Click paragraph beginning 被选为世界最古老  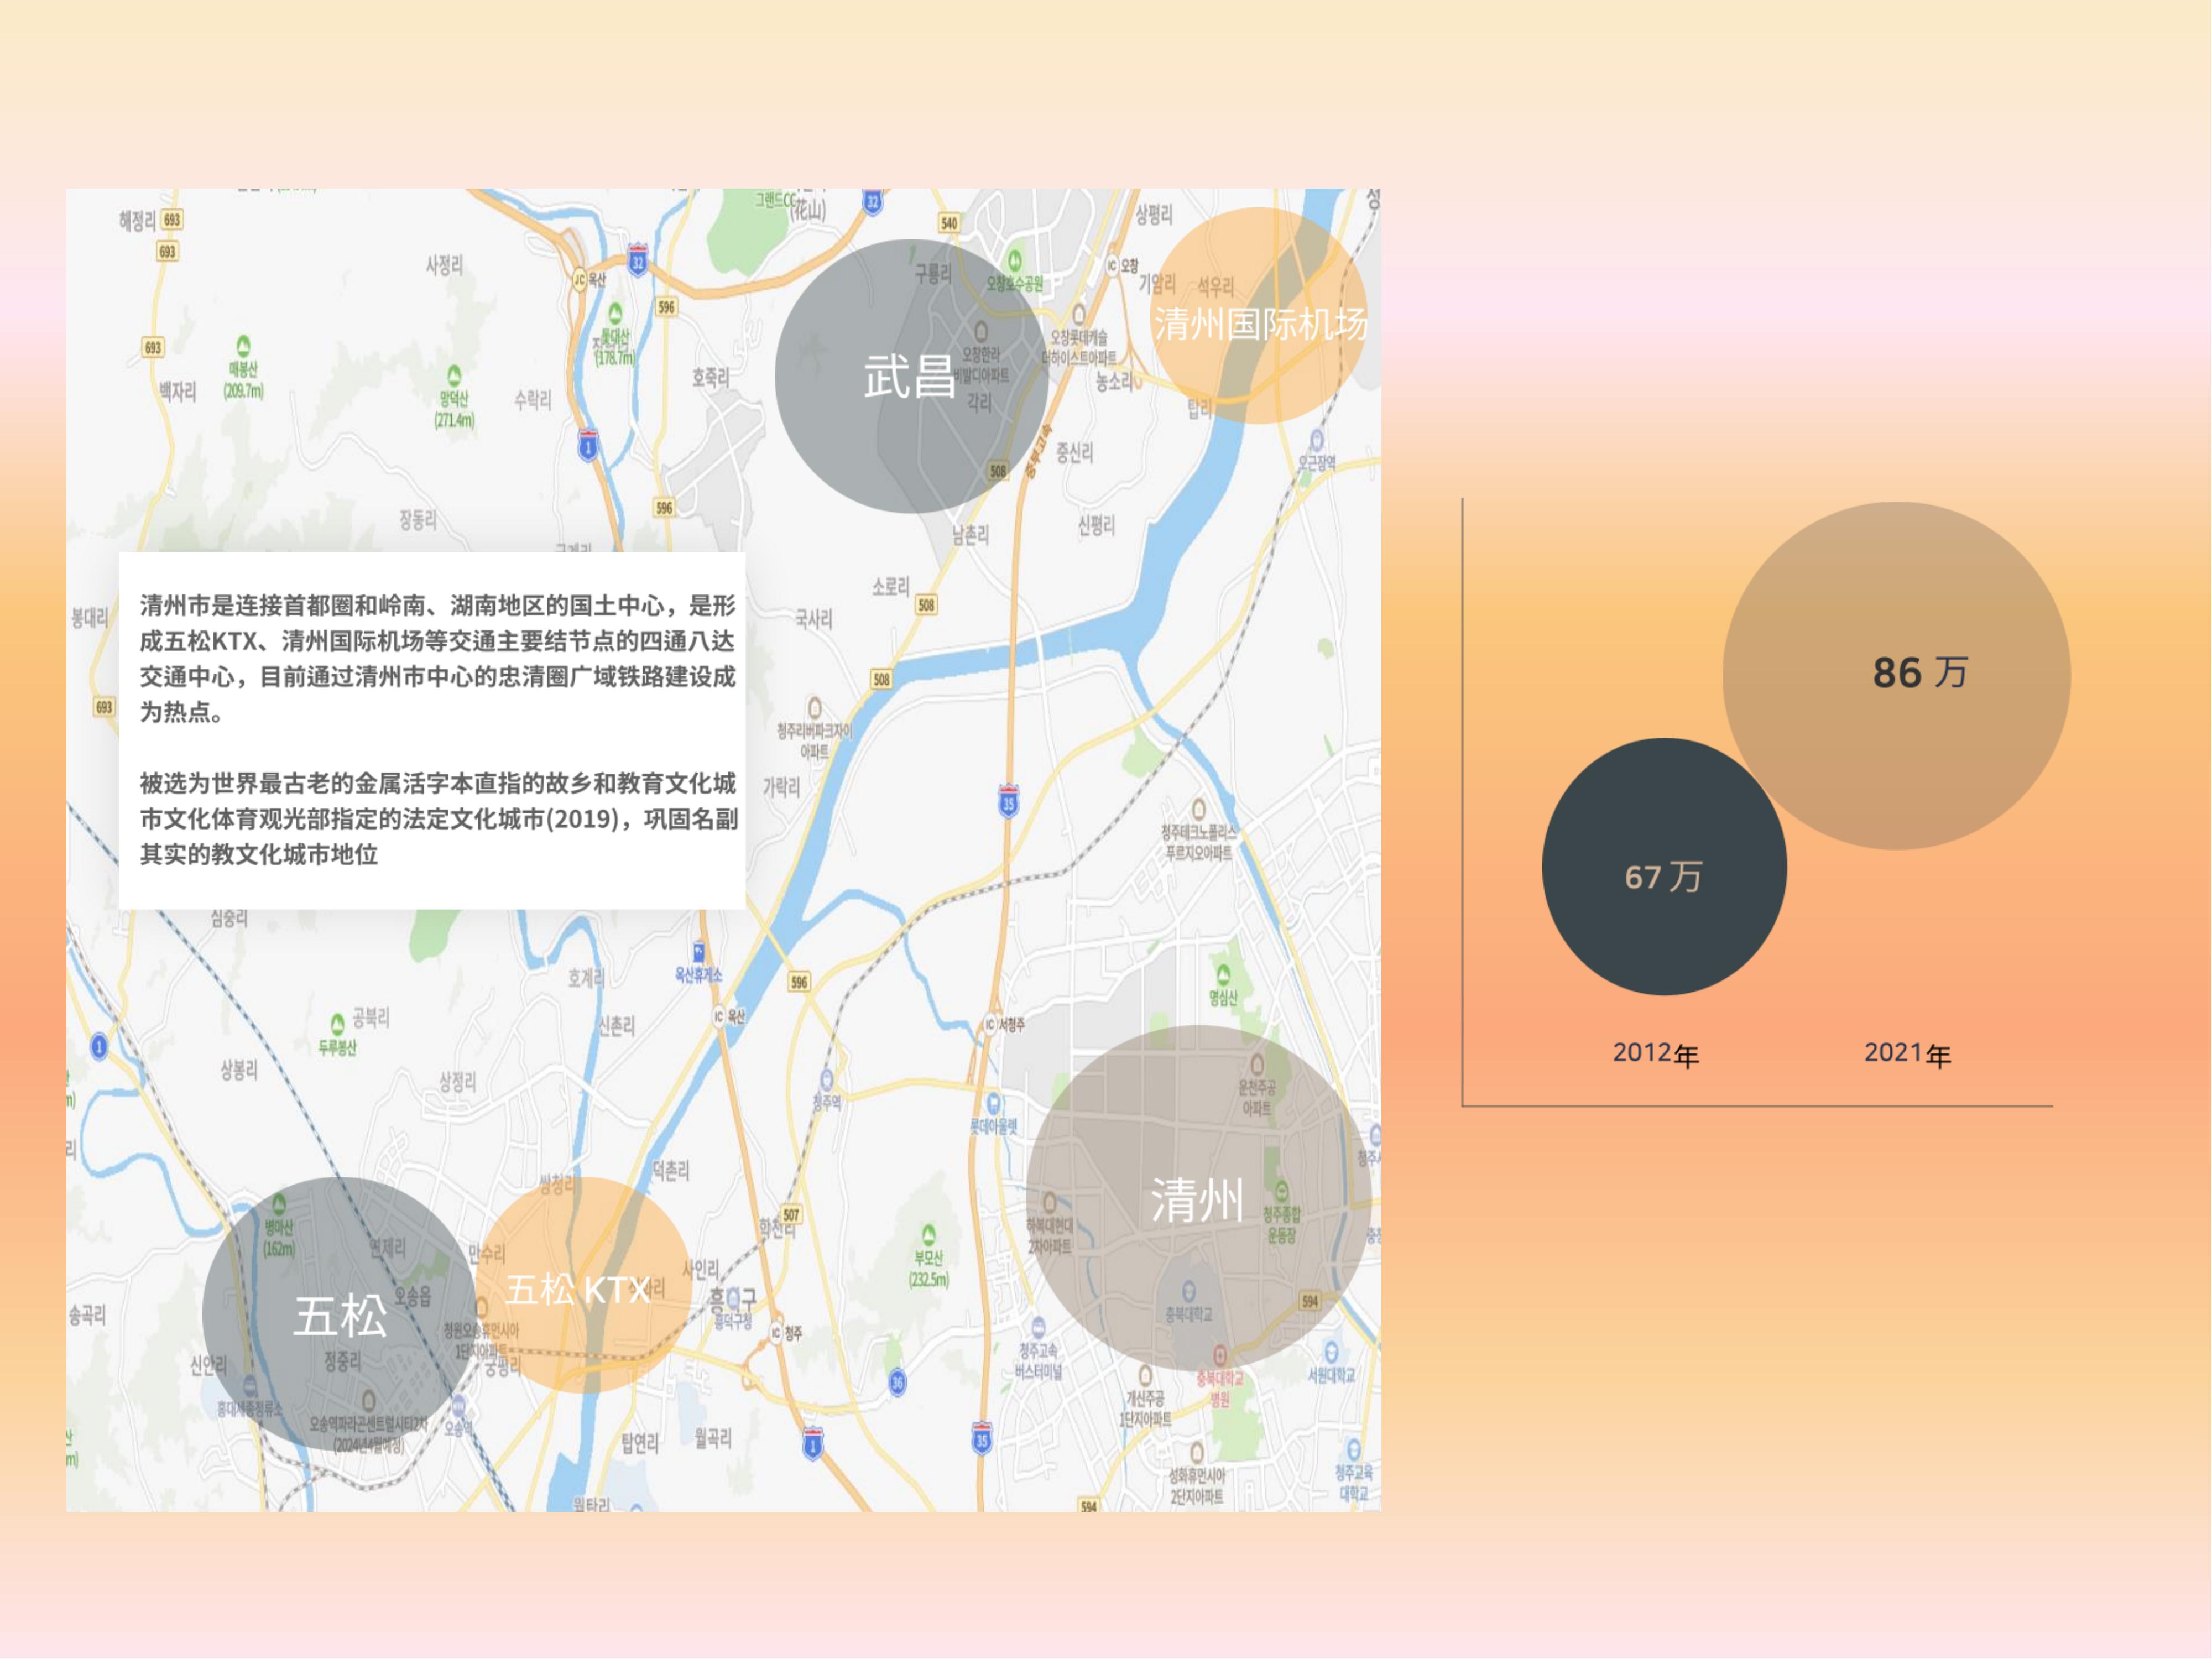point(438,818)
